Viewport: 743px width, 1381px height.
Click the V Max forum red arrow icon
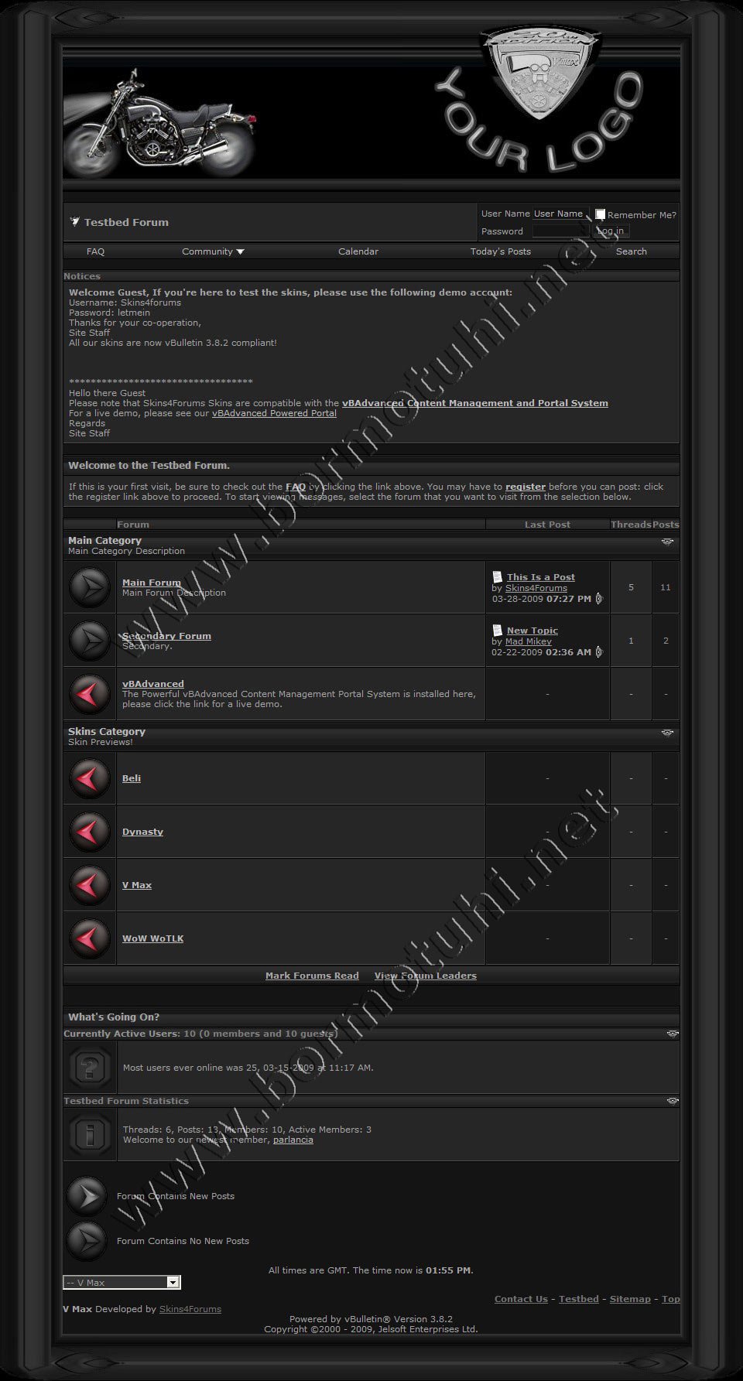click(x=90, y=885)
